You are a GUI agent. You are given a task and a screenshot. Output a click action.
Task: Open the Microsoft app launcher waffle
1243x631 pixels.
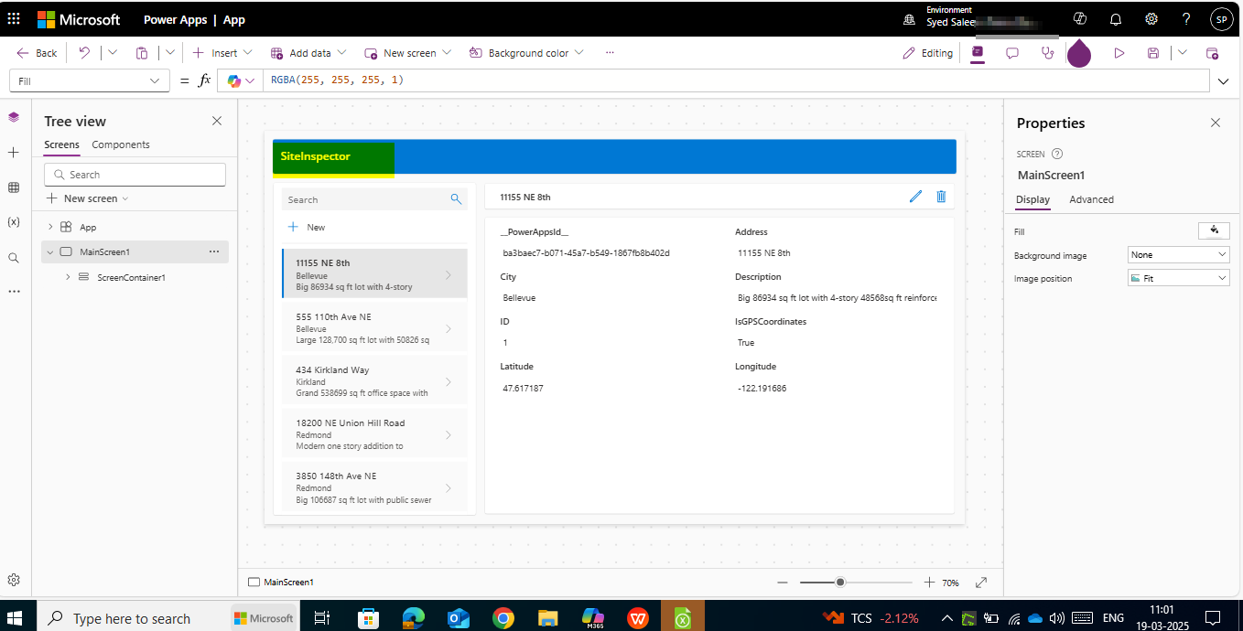tap(14, 18)
